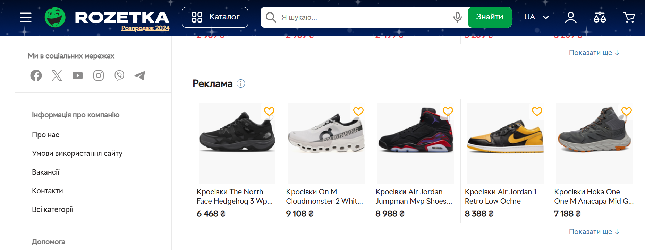The image size is (645, 250).
Task: Add North Face Hedgehog sneakers to wishlist
Action: coord(269,111)
